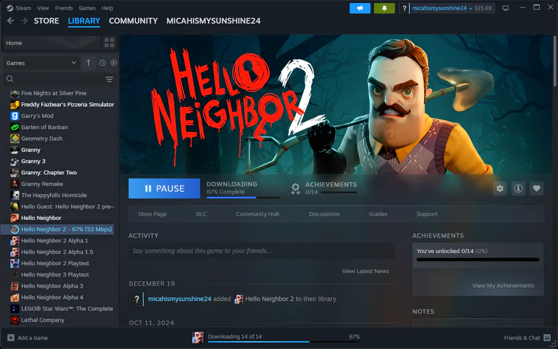Open the Discussions link
Image resolution: width=558 pixels, height=349 pixels.
[x=324, y=214]
